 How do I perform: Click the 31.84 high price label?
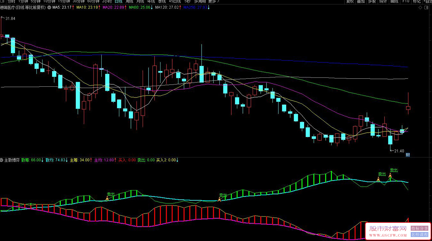[10, 19]
